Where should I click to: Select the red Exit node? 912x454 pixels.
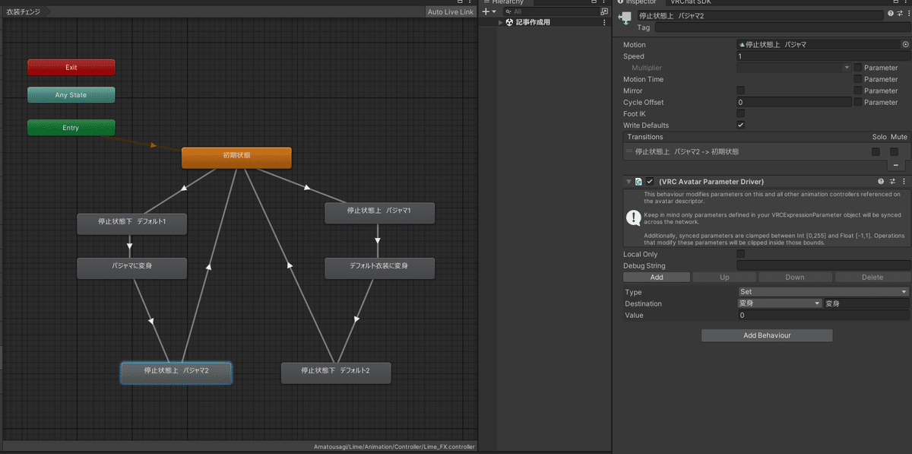pos(71,68)
